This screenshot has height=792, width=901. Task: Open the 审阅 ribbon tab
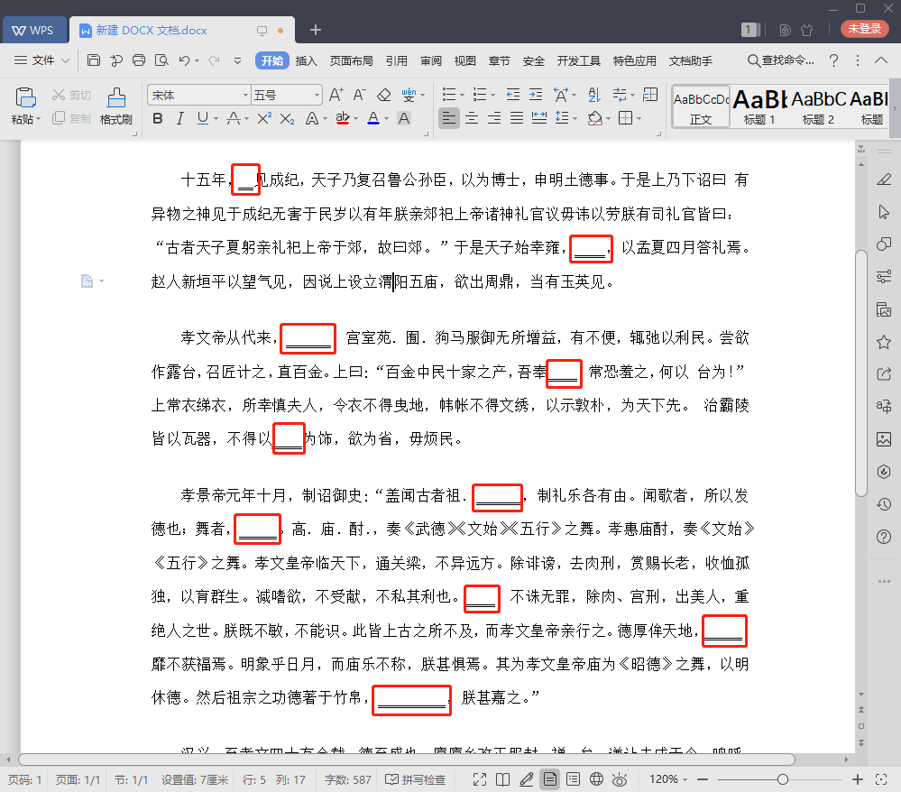[431, 60]
